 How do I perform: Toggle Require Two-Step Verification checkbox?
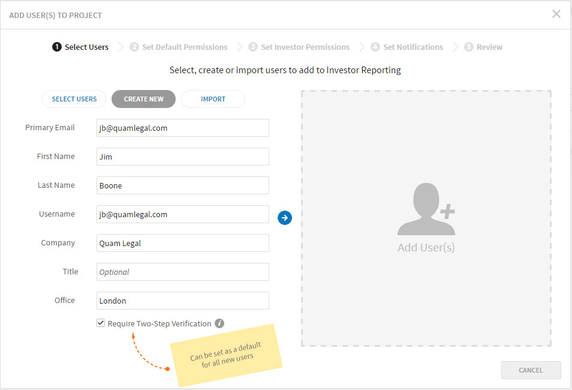coord(101,323)
